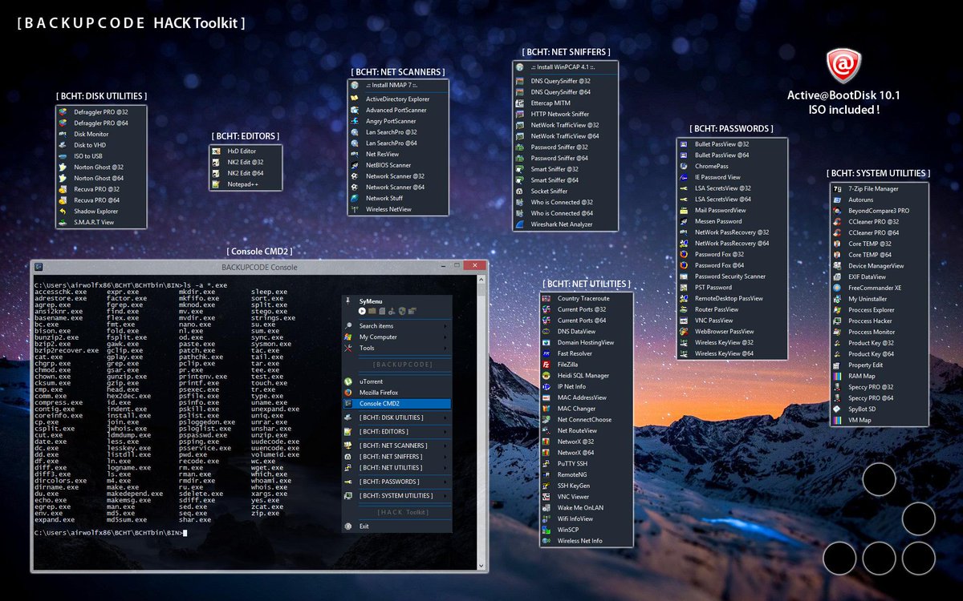Open BeyondCompare3 PRO entry
The width and height of the screenshot is (963, 601).
879,211
